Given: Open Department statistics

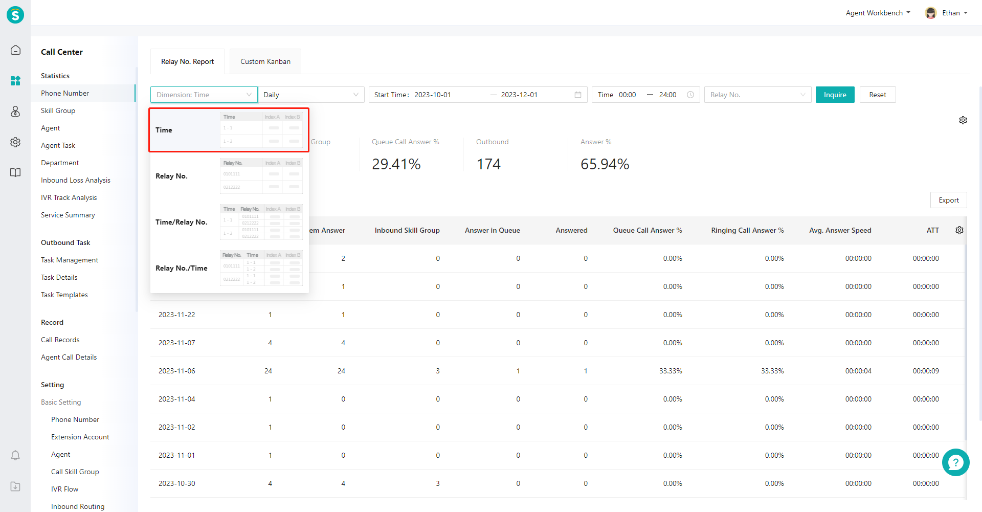Looking at the screenshot, I should 60,163.
